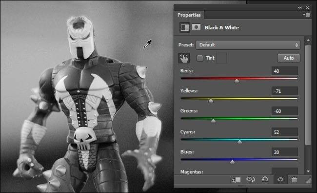Select the Properties tab
The width and height of the screenshot is (317, 193).
pos(189,15)
